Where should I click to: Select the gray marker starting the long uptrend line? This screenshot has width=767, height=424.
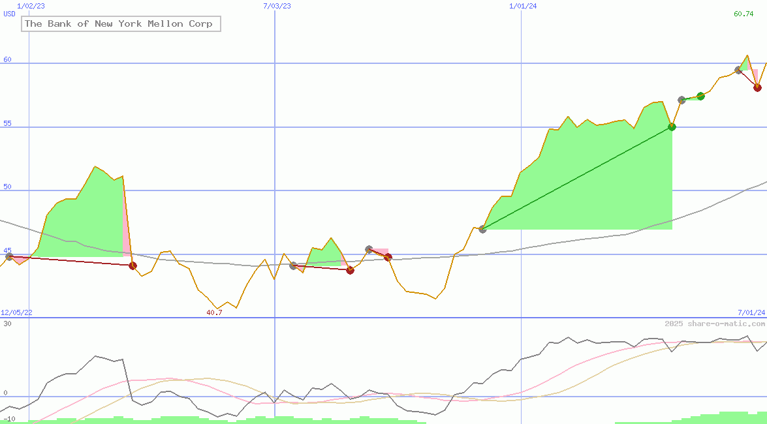point(483,228)
